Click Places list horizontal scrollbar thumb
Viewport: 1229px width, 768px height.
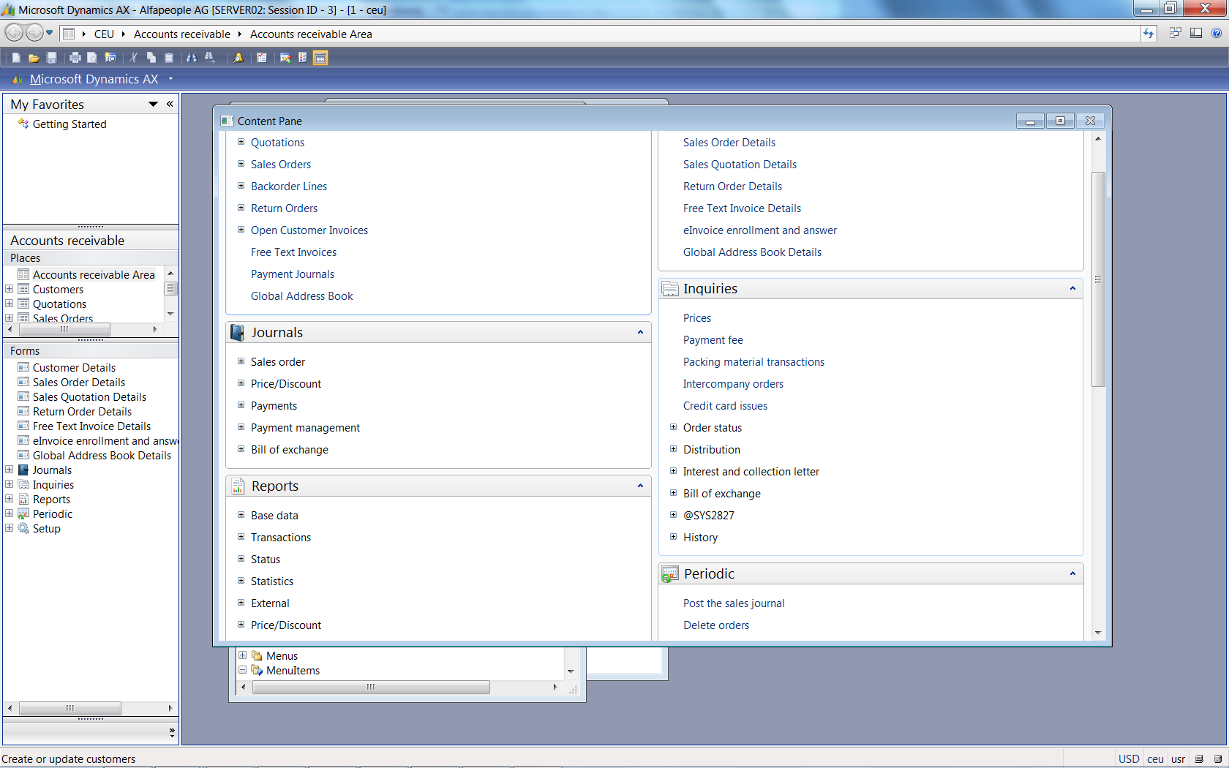pos(64,330)
